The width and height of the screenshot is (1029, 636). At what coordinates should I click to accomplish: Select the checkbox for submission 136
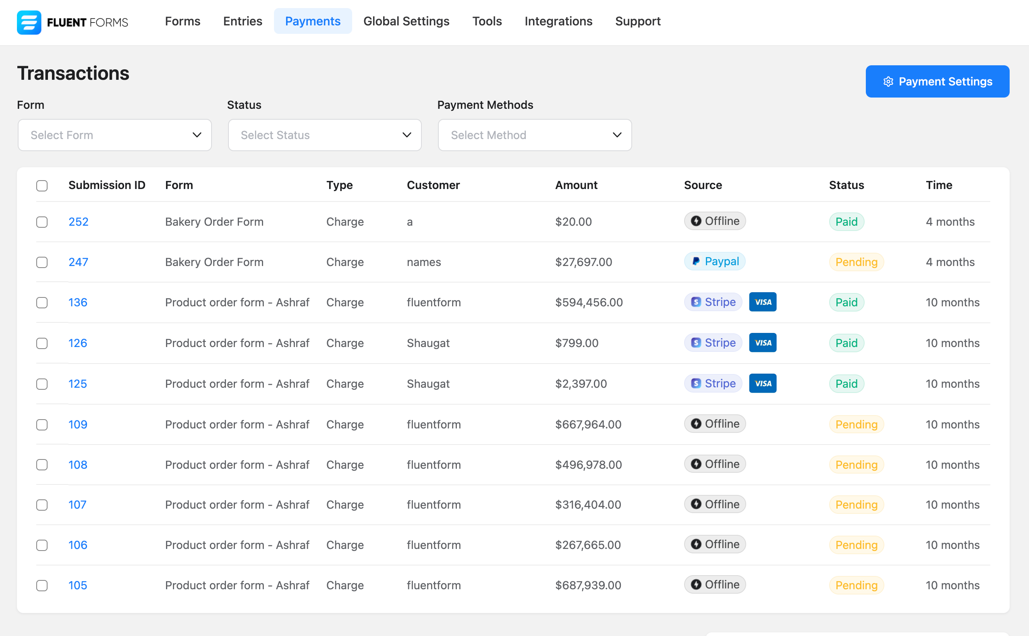pyautogui.click(x=41, y=302)
